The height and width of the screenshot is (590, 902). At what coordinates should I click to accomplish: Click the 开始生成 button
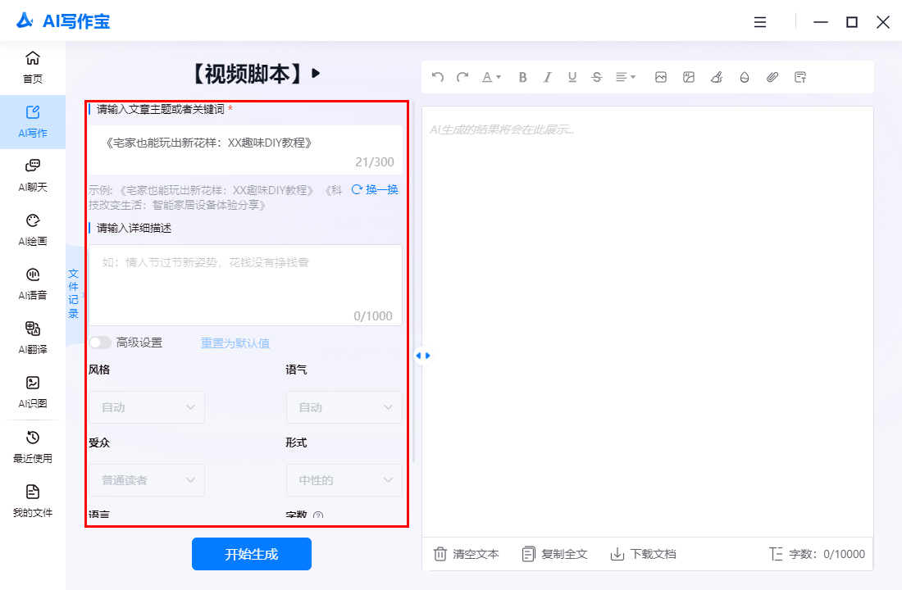(x=252, y=554)
